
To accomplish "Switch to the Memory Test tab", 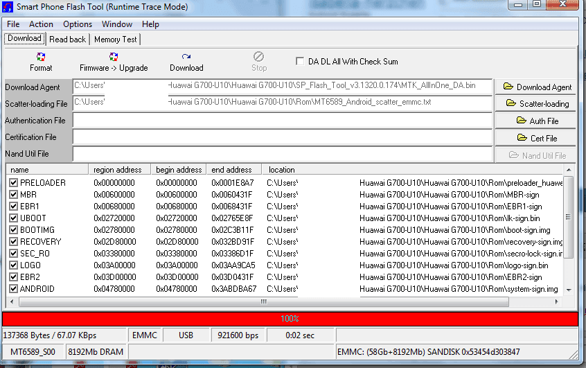I will pyautogui.click(x=116, y=40).
